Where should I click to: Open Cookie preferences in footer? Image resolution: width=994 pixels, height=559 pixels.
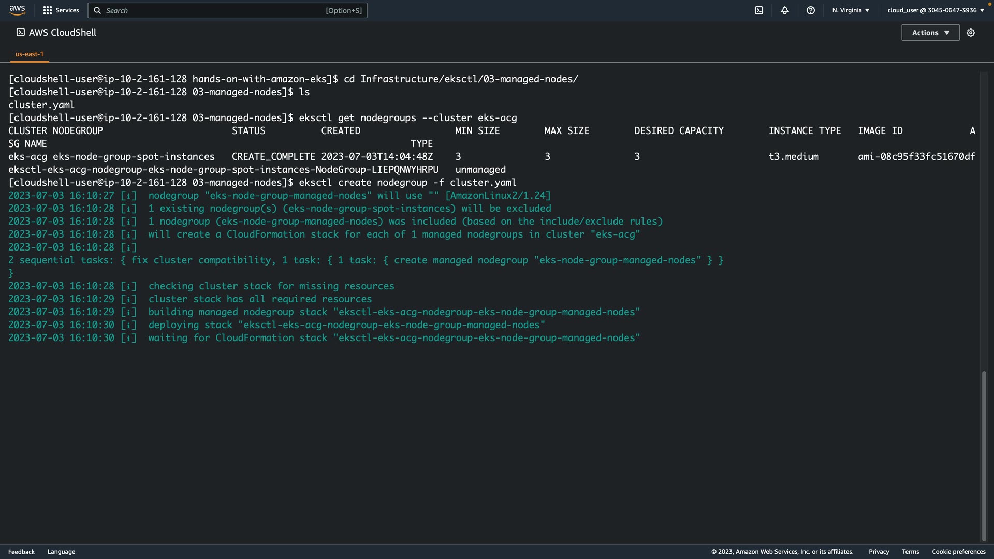pyautogui.click(x=958, y=552)
